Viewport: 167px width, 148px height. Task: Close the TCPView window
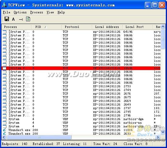[162, 5]
